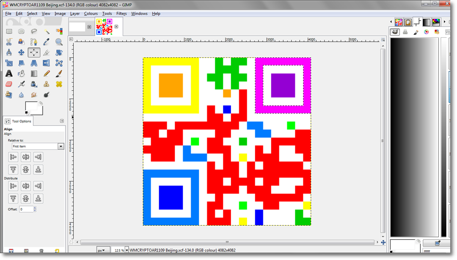457x260 pixels.
Task: Select the Heal tool
Action: 59,84
